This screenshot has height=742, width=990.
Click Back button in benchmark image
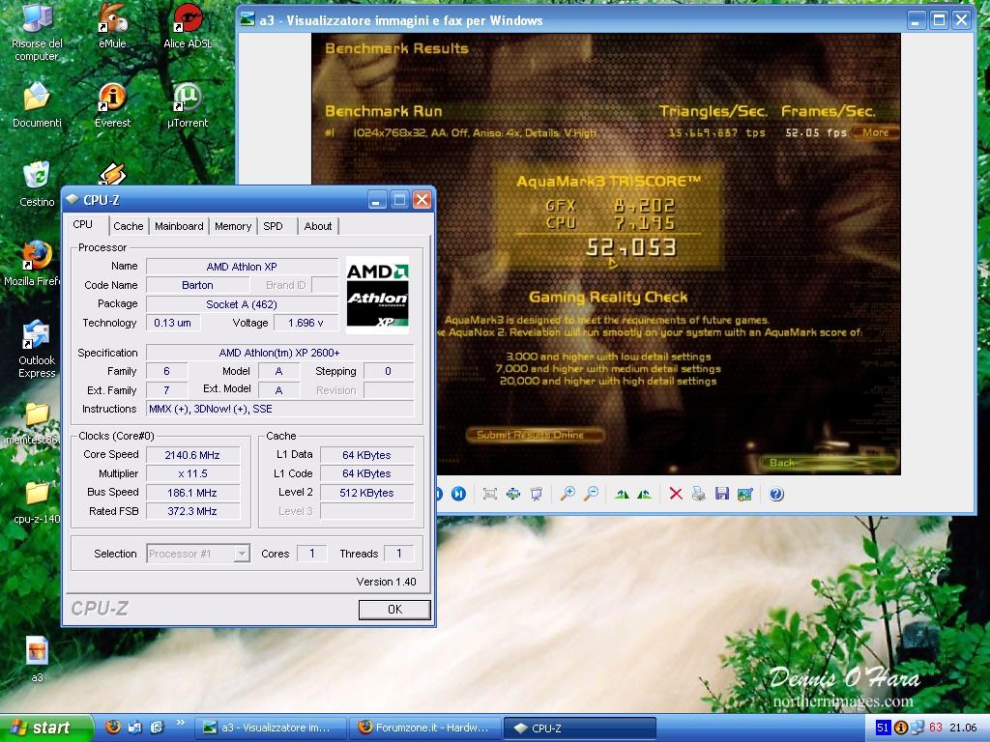(829, 463)
